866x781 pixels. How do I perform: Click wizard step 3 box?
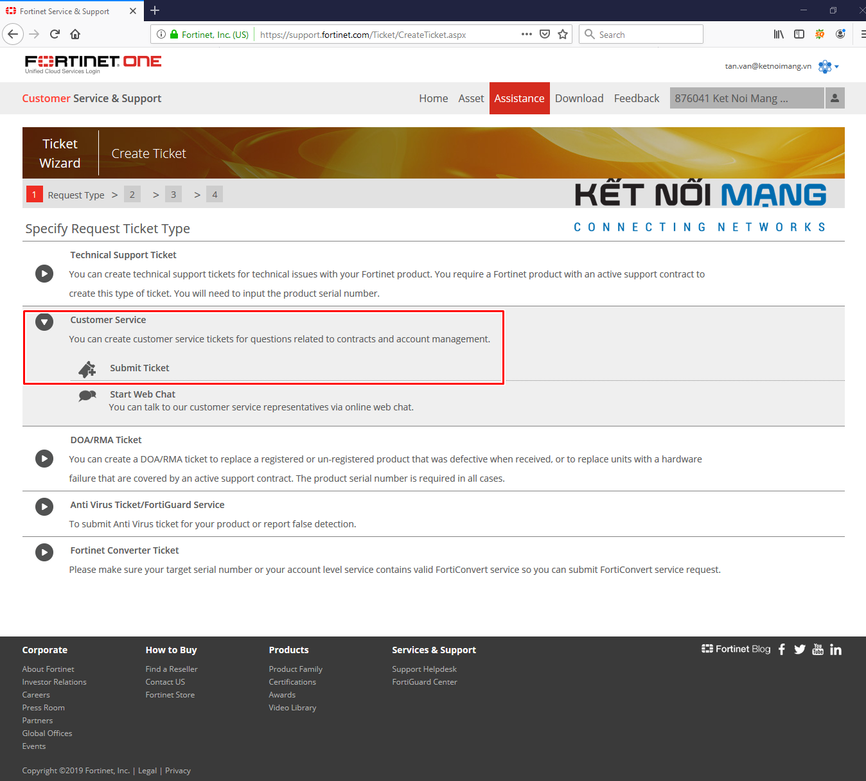click(x=173, y=195)
